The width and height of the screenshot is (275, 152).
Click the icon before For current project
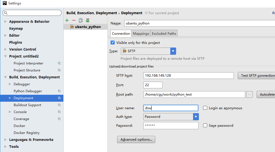[146, 13]
